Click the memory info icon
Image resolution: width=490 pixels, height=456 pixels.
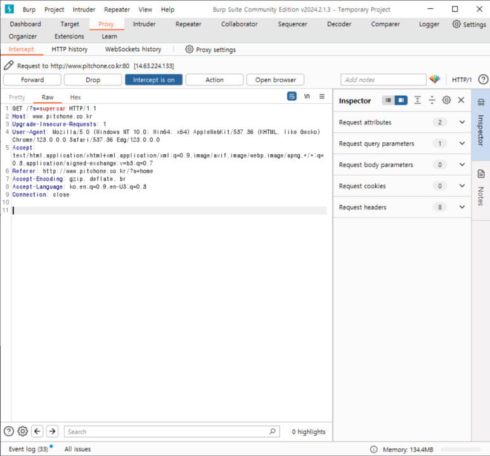[x=374, y=450]
